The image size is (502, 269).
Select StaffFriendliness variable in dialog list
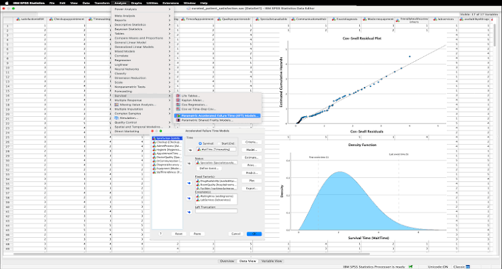(167, 172)
